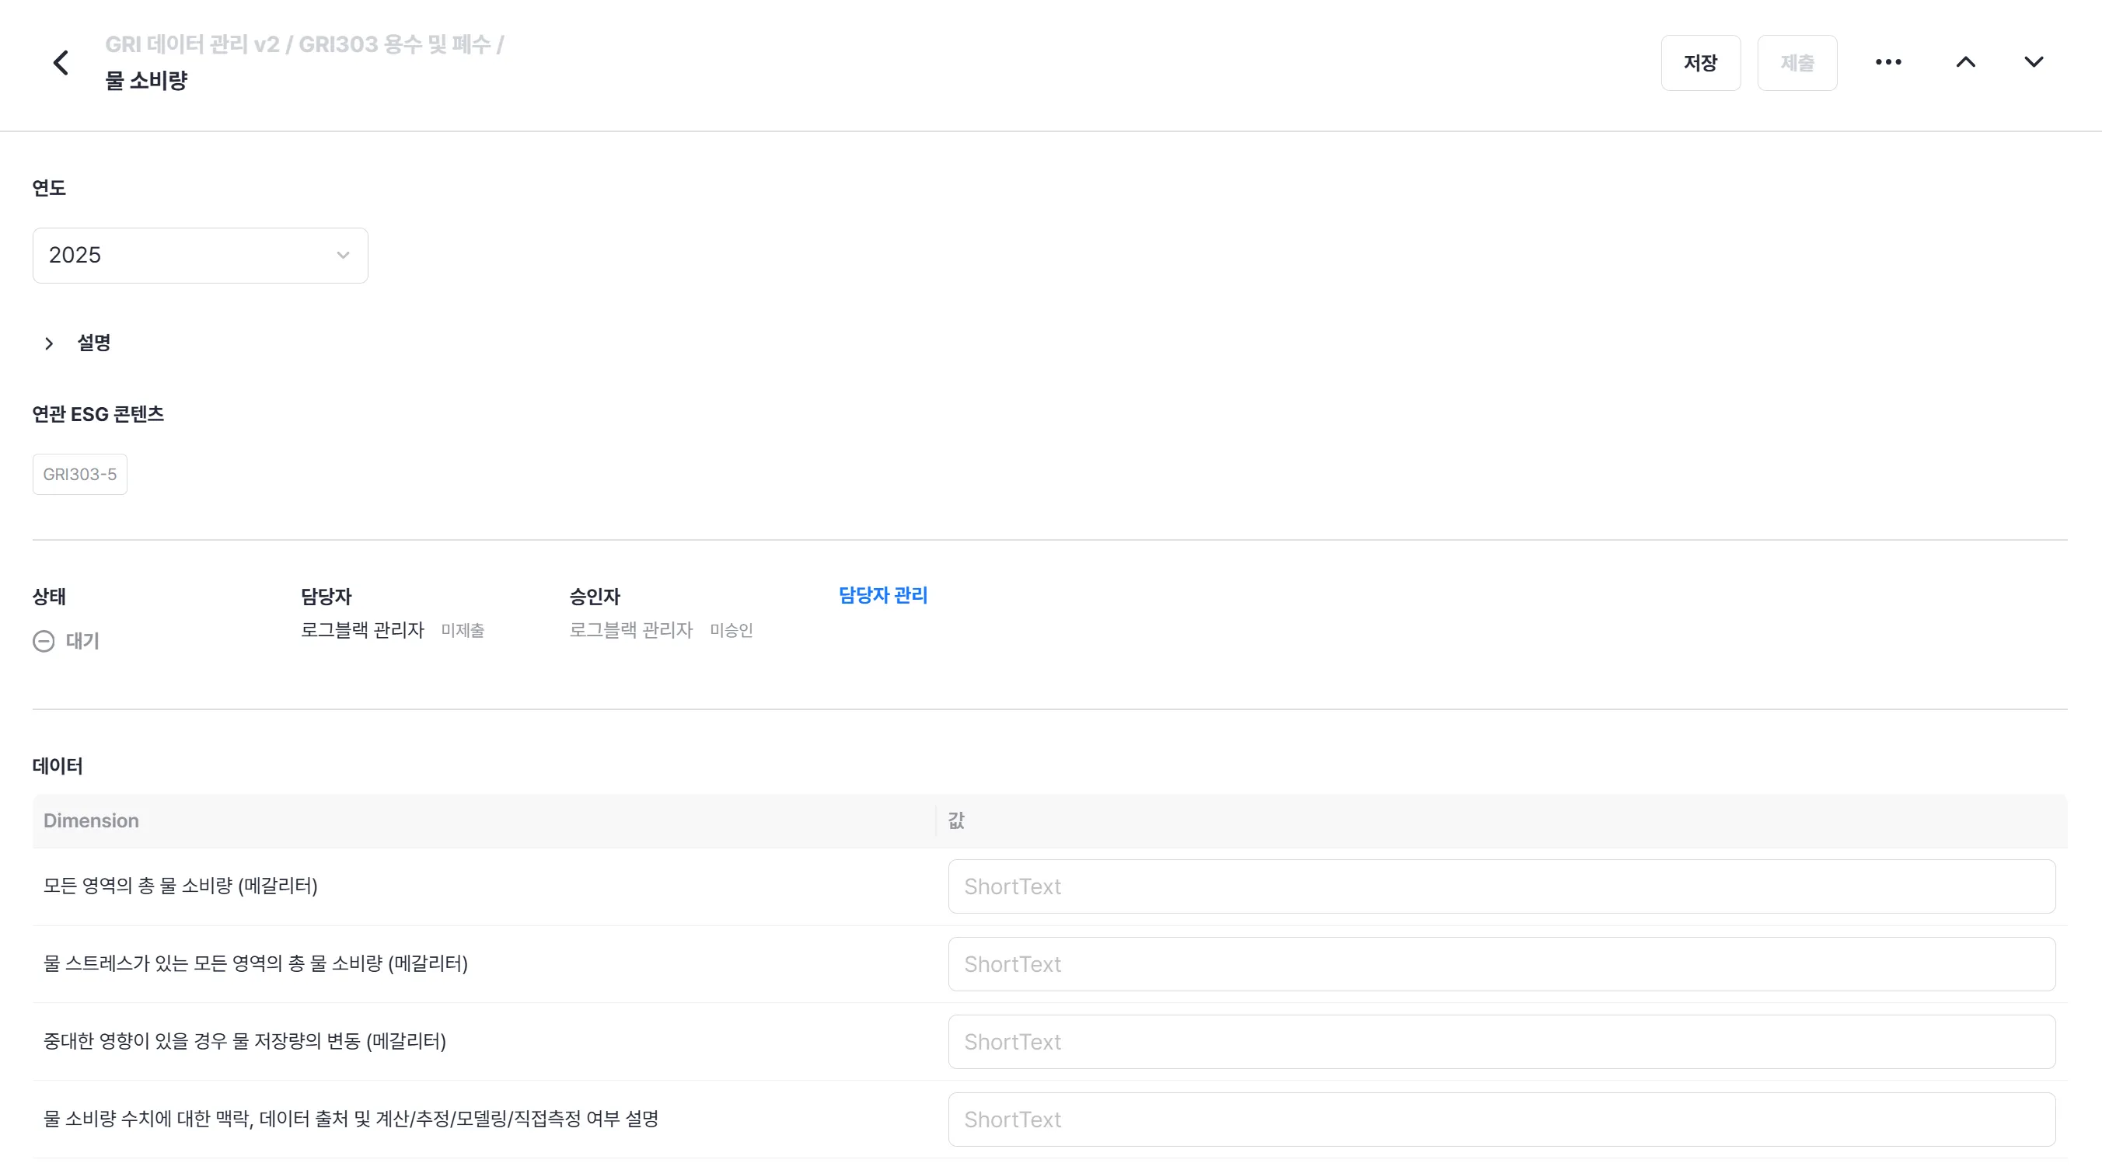The height and width of the screenshot is (1170, 2102).
Task: Navigate to GRI 데이터 관리 v2 breadcrumb
Action: click(x=192, y=44)
